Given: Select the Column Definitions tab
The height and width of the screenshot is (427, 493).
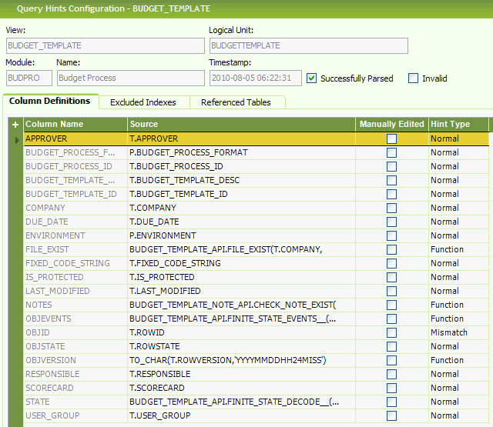Looking at the screenshot, I should pyautogui.click(x=49, y=102).
